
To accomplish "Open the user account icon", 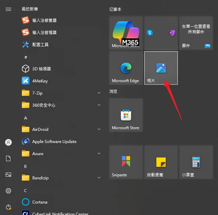I will [x=8, y=142].
